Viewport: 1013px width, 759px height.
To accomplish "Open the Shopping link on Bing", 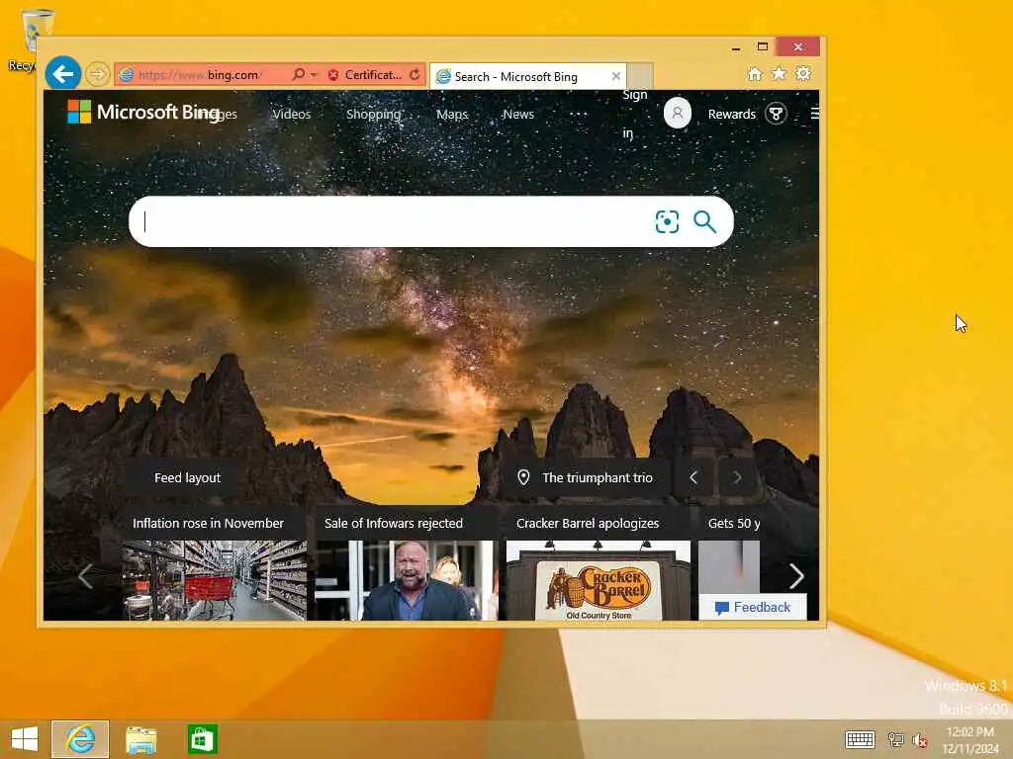I will click(x=373, y=115).
